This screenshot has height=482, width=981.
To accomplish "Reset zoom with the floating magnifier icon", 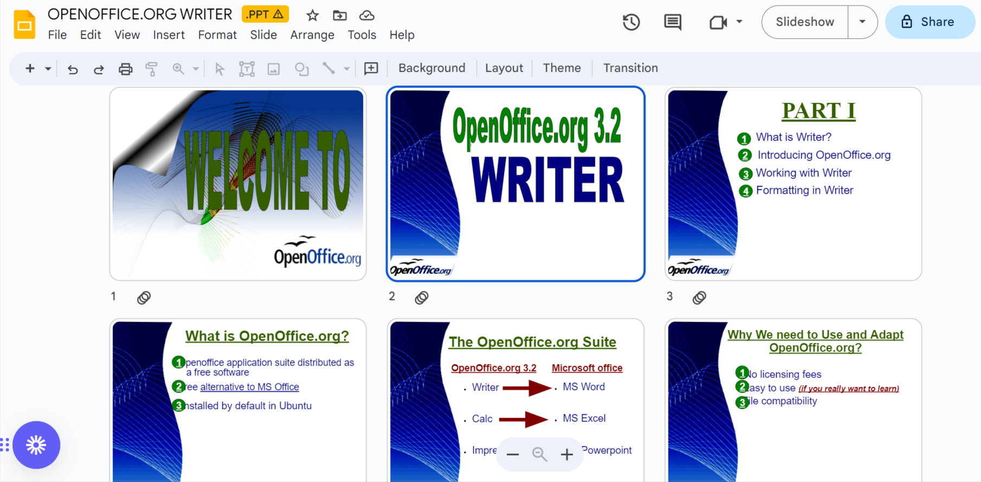I will pyautogui.click(x=540, y=454).
